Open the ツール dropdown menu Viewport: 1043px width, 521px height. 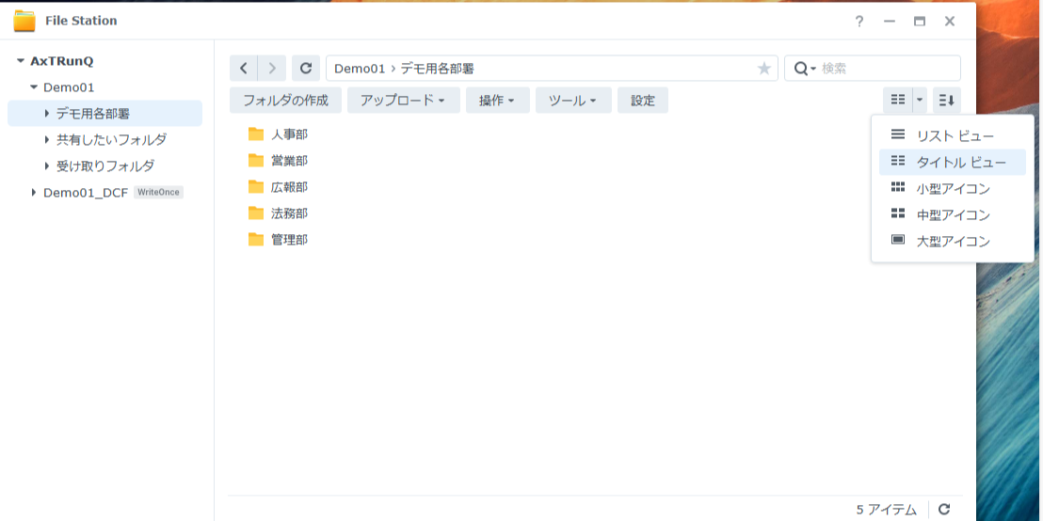572,101
